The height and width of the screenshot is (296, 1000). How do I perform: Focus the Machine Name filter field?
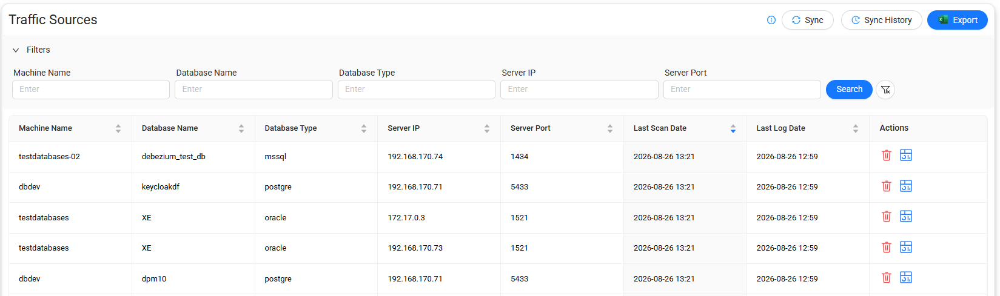tap(91, 90)
